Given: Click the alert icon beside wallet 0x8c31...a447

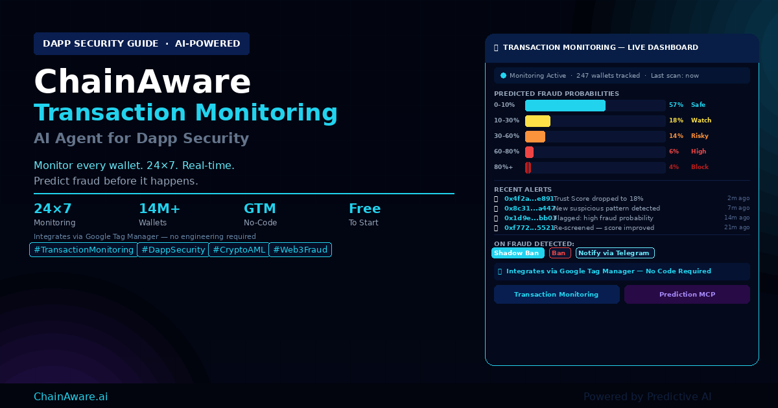Looking at the screenshot, I should tap(496, 209).
